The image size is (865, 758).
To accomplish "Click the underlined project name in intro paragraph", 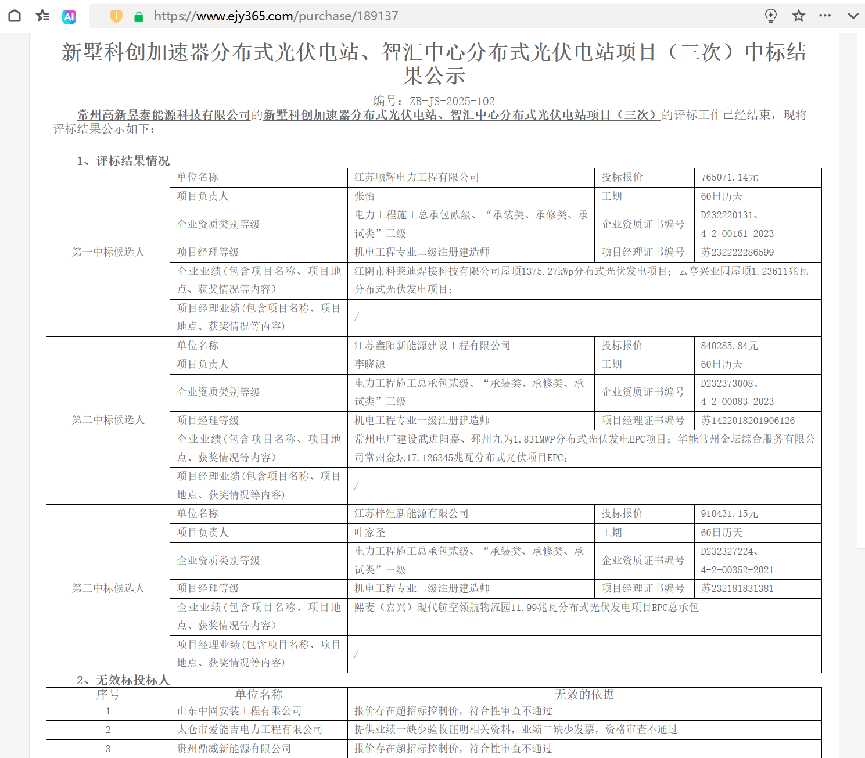I will tap(462, 115).
